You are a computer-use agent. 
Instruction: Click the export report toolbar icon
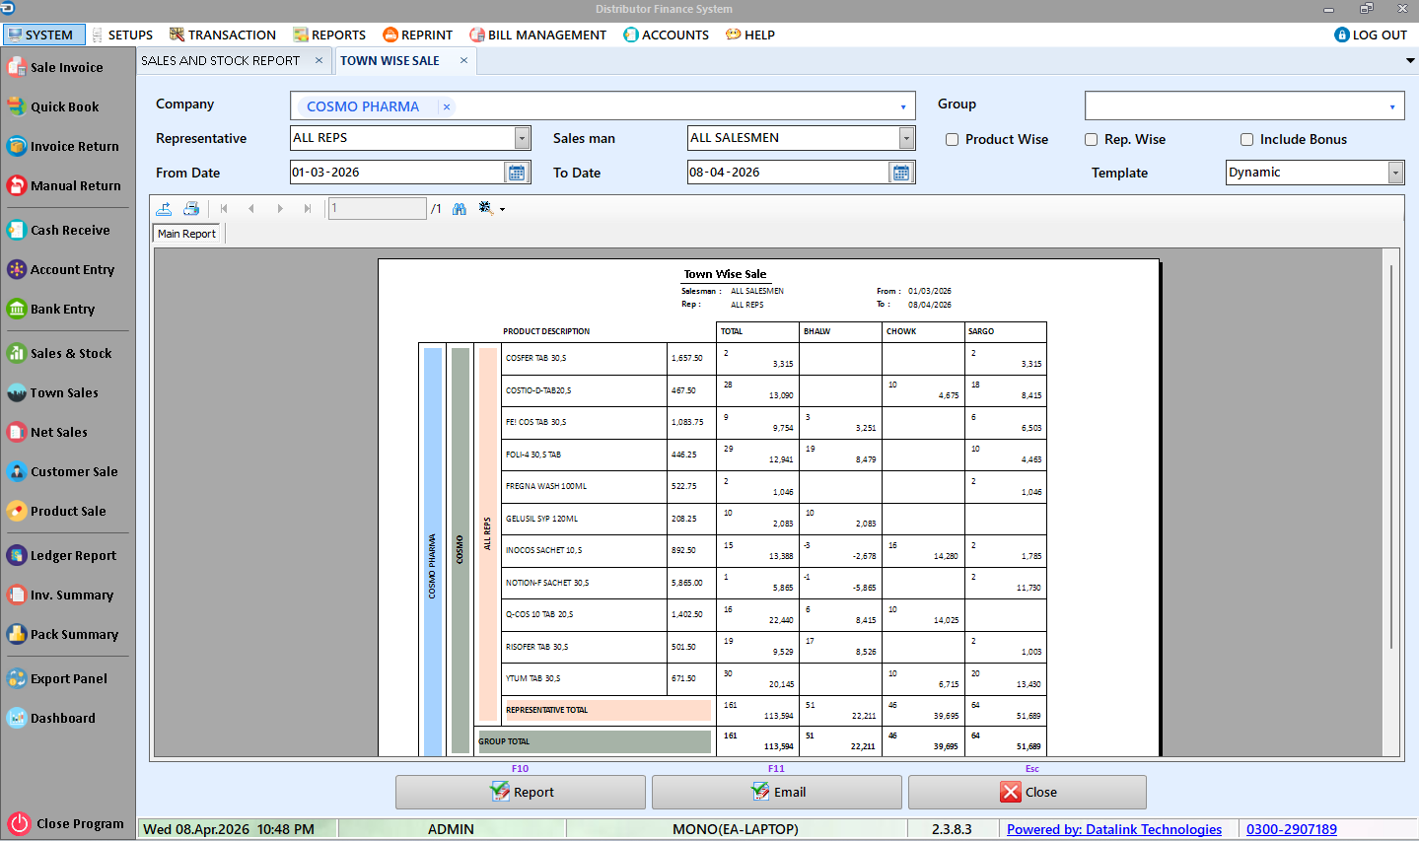click(x=164, y=208)
